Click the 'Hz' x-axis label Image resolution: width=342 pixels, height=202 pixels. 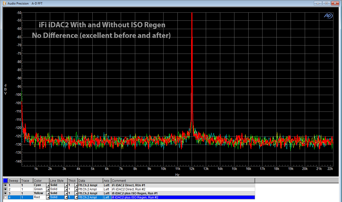177,175
